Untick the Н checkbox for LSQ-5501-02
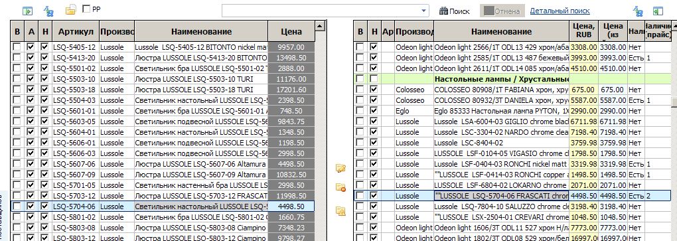The height and width of the screenshot is (241, 677). pos(44,68)
